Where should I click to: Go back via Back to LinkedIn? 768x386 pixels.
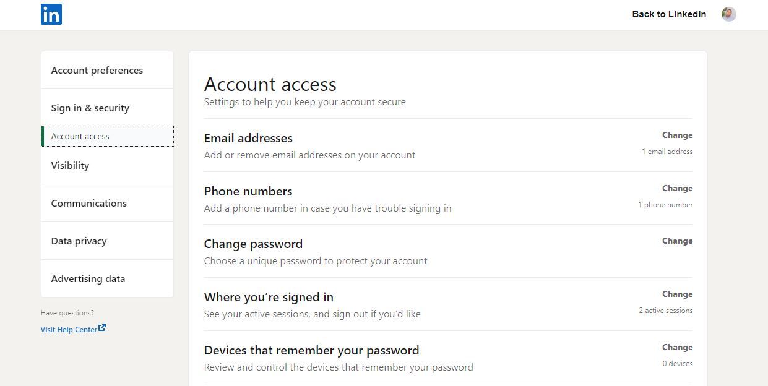pos(669,14)
